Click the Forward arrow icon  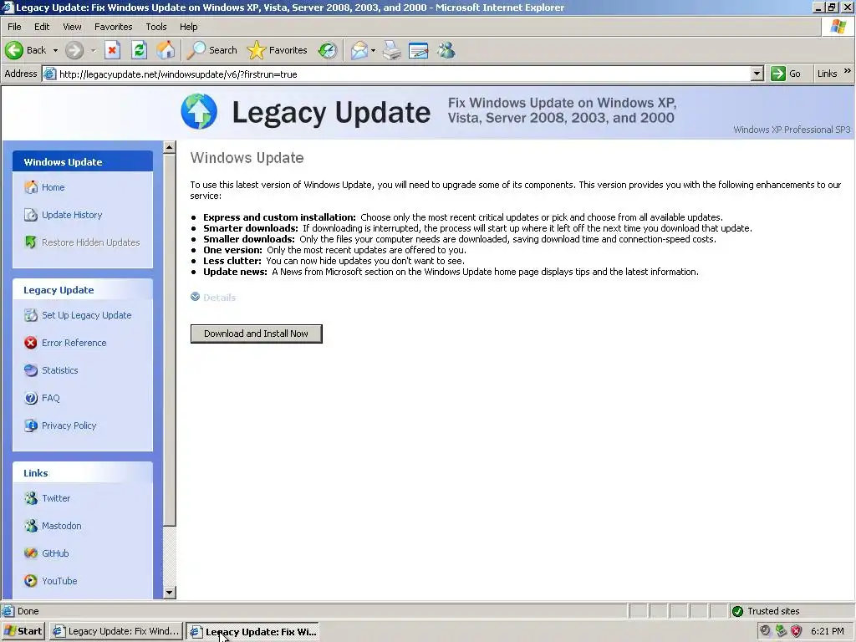(x=74, y=50)
